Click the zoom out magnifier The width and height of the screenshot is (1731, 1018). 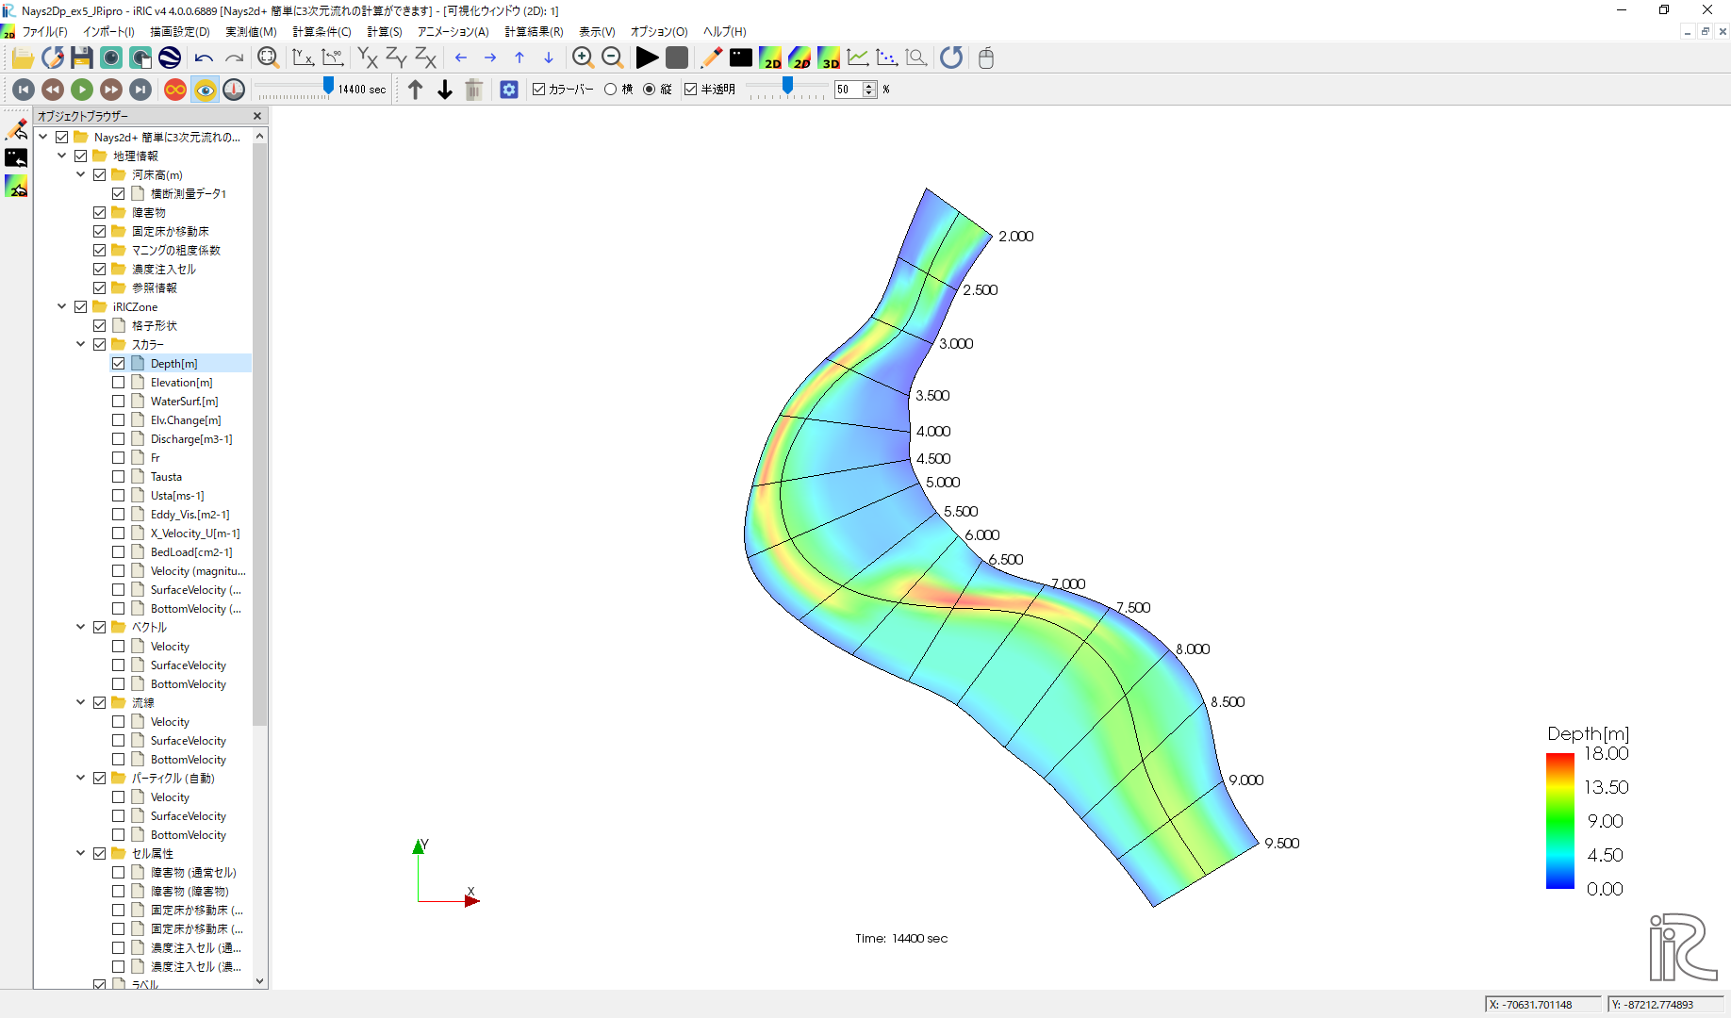pos(612,57)
